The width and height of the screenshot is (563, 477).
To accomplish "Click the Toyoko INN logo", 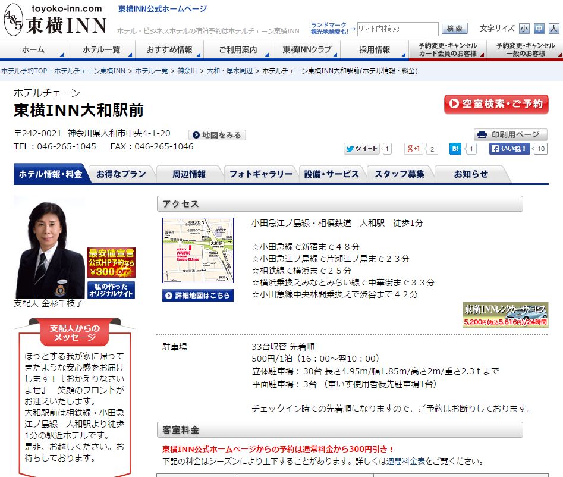I will pos(56,20).
